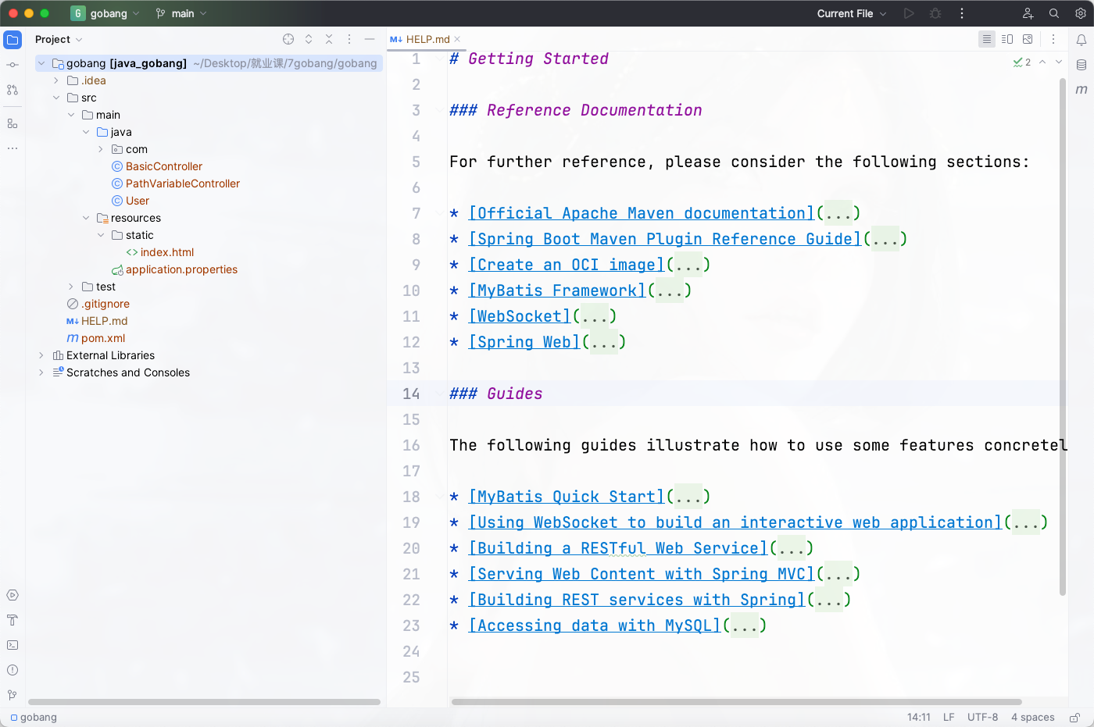The height and width of the screenshot is (727, 1094).
Task: Click the Run button in the toolbar
Action: (909, 13)
